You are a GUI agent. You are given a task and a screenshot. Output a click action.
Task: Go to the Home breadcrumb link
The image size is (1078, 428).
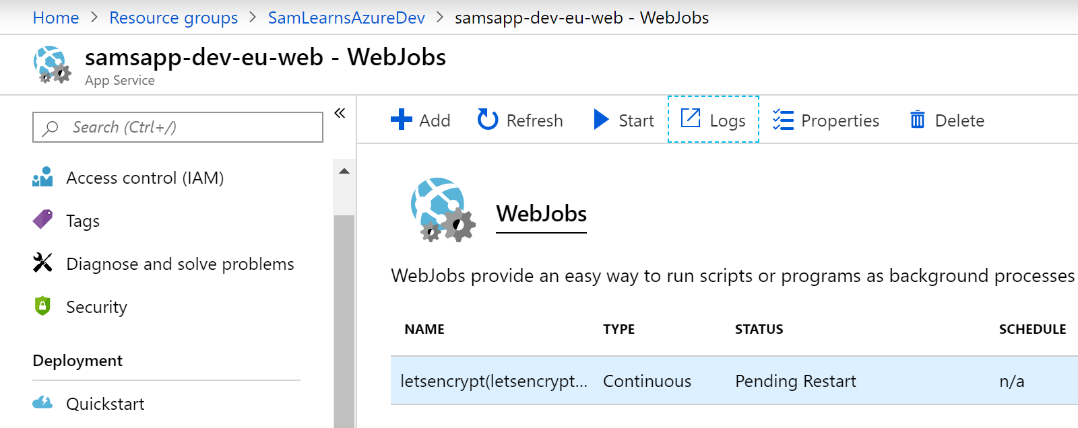click(x=56, y=18)
